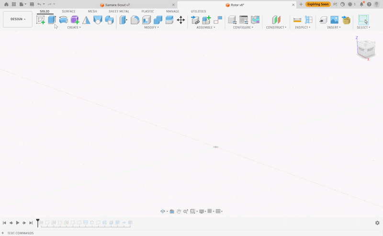Screen dimensions: 383x236
Task: Open the notifications bell
Action: click(x=362, y=4)
